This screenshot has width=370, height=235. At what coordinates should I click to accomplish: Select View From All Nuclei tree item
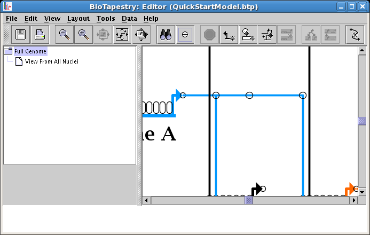pos(51,61)
